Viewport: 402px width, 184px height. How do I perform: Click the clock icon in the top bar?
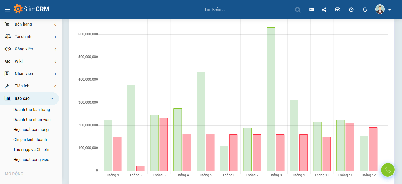[351, 9]
